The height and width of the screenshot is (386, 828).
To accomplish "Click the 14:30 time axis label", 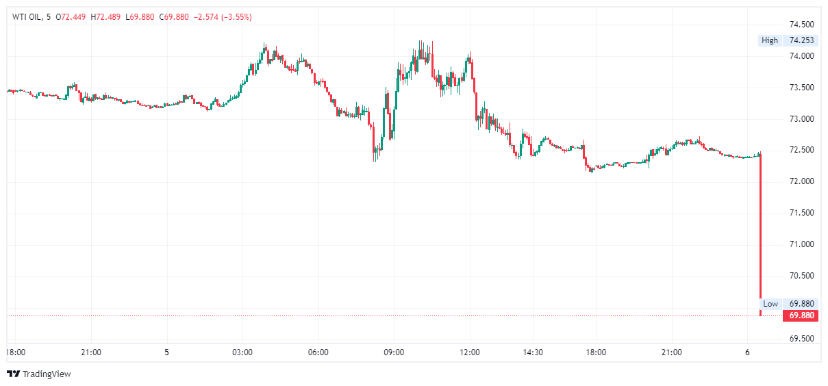I will point(533,352).
